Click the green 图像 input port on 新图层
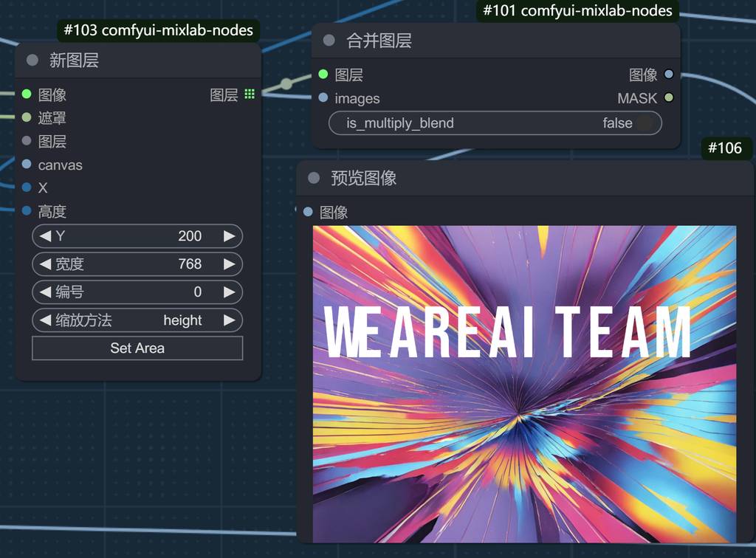 (27, 94)
